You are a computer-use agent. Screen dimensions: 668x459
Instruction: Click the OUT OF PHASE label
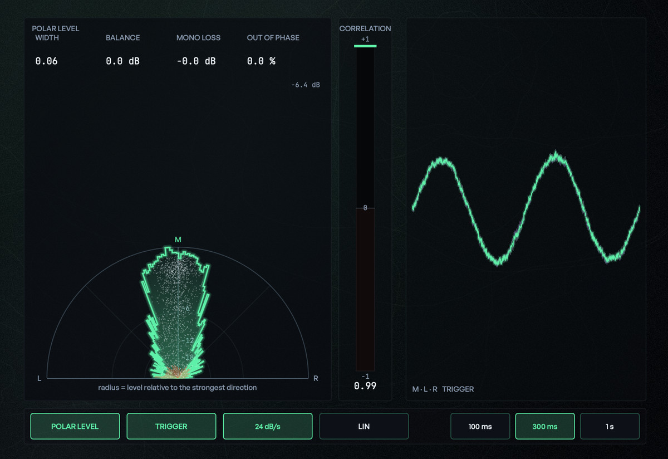pyautogui.click(x=273, y=38)
